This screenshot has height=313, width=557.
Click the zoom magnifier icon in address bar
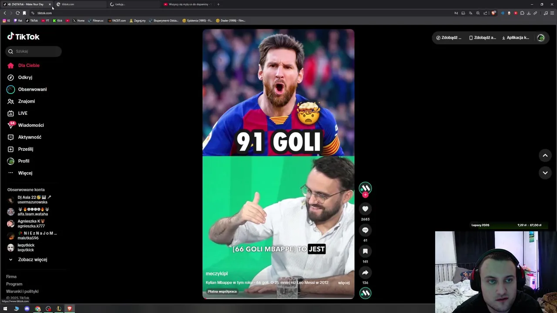pos(478,13)
